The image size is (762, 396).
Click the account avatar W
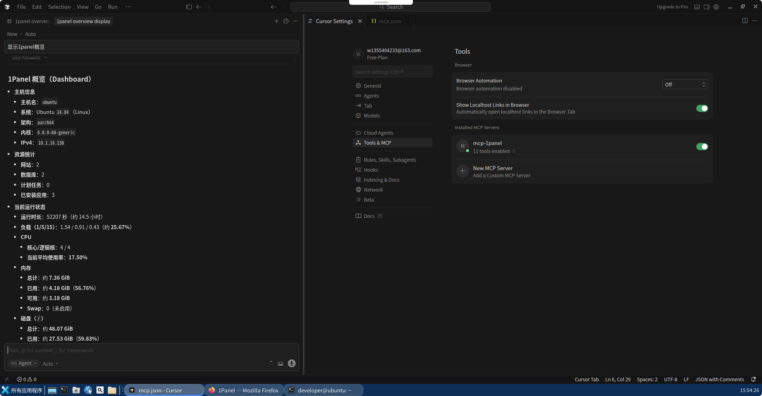coord(358,54)
